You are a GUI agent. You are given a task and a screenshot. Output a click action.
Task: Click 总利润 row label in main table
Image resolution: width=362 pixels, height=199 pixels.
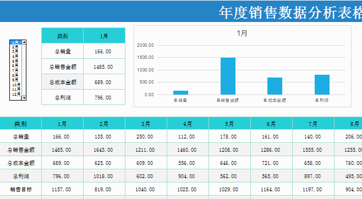pos(21,176)
